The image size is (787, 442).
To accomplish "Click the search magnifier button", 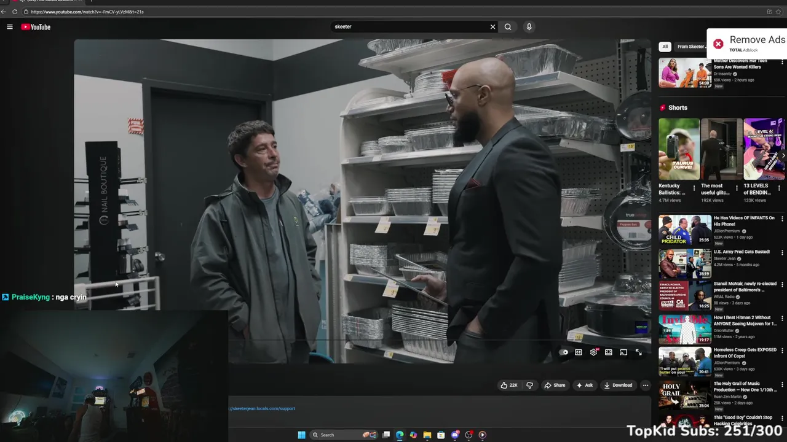I will [x=508, y=27].
